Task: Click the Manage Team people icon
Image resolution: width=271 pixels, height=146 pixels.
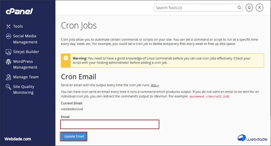Action: click(x=8, y=77)
